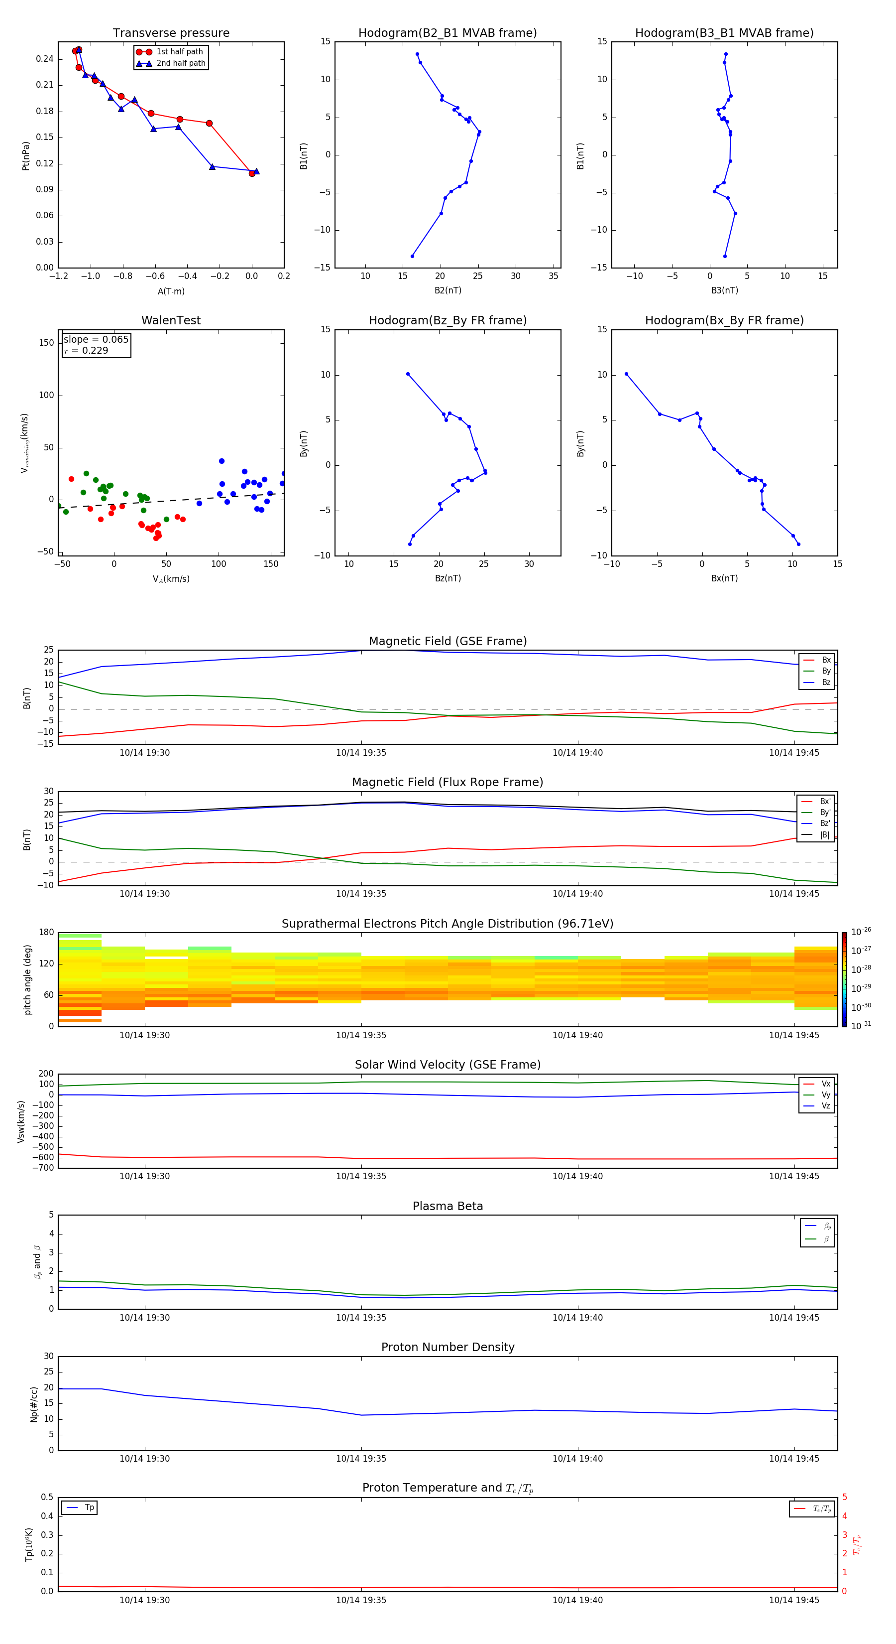
Task: Select the 'Hodogram(Bx_By FR frame)' title
Action: tap(724, 320)
